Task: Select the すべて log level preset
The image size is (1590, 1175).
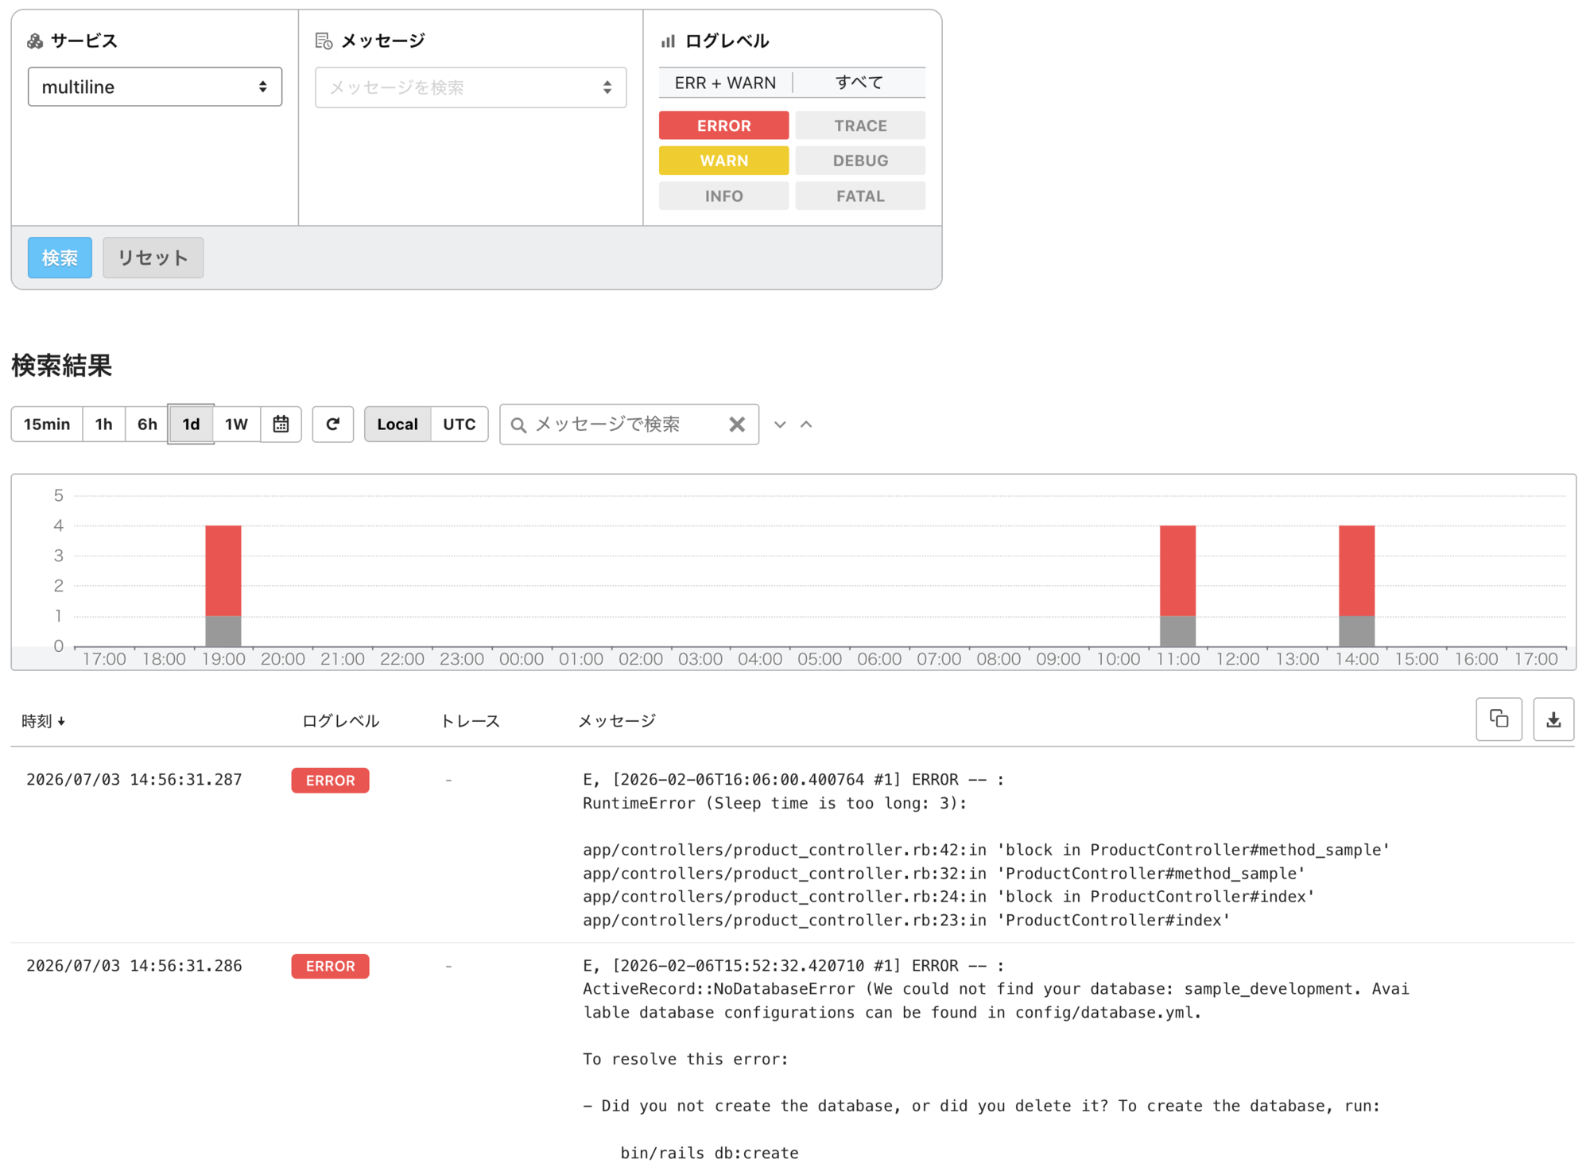Action: (x=859, y=83)
